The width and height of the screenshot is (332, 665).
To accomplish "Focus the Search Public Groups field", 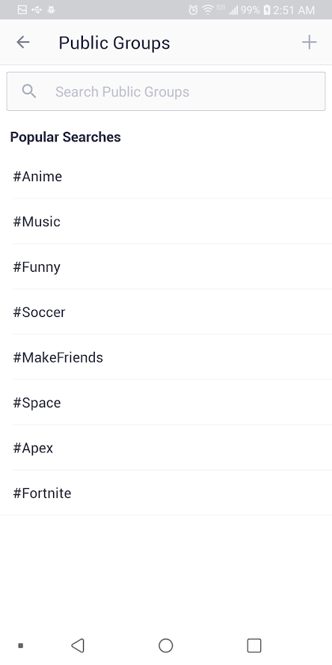I will click(166, 91).
